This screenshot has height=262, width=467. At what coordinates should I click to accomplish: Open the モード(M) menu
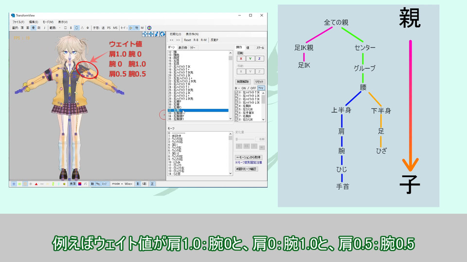(48, 22)
